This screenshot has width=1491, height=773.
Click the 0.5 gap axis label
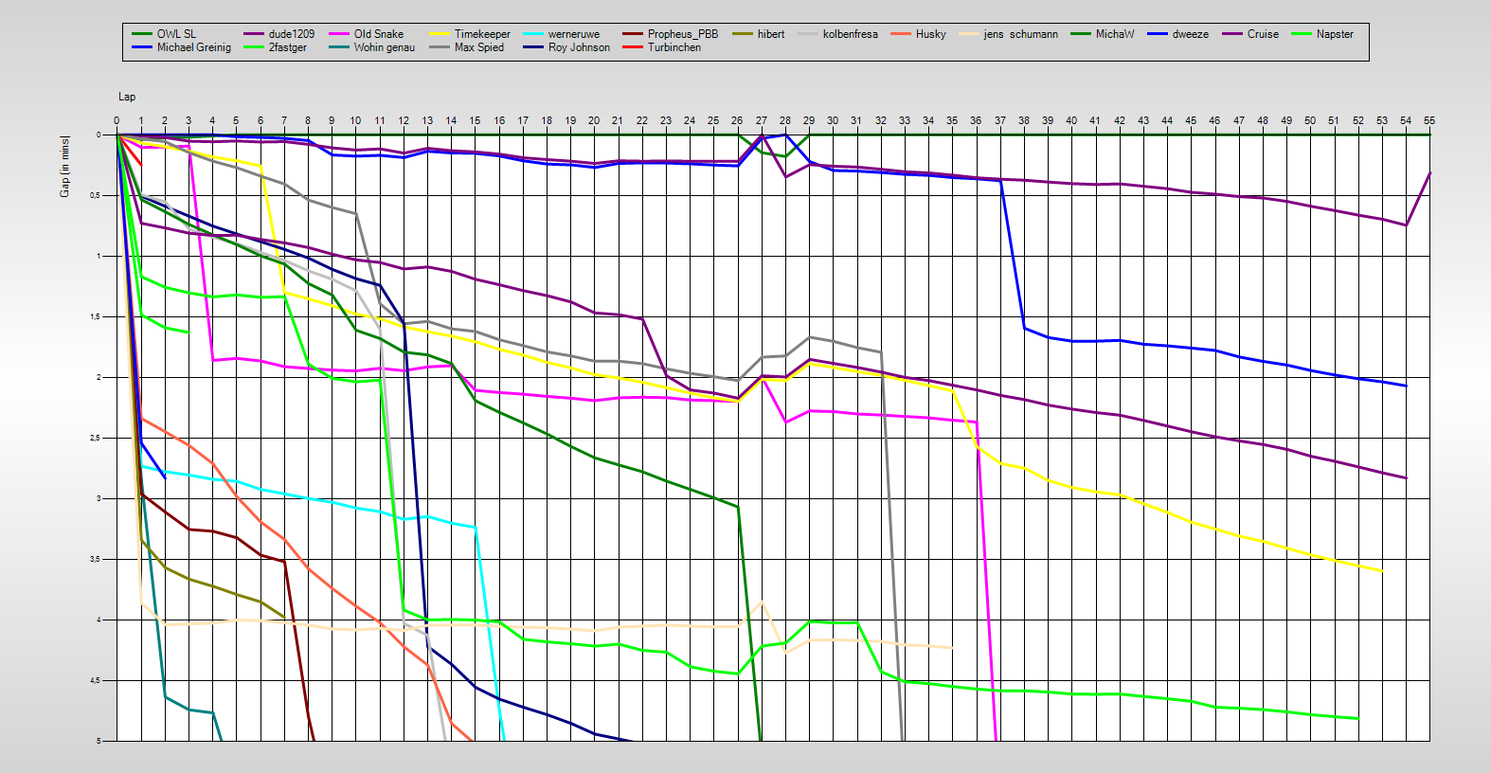click(x=95, y=196)
